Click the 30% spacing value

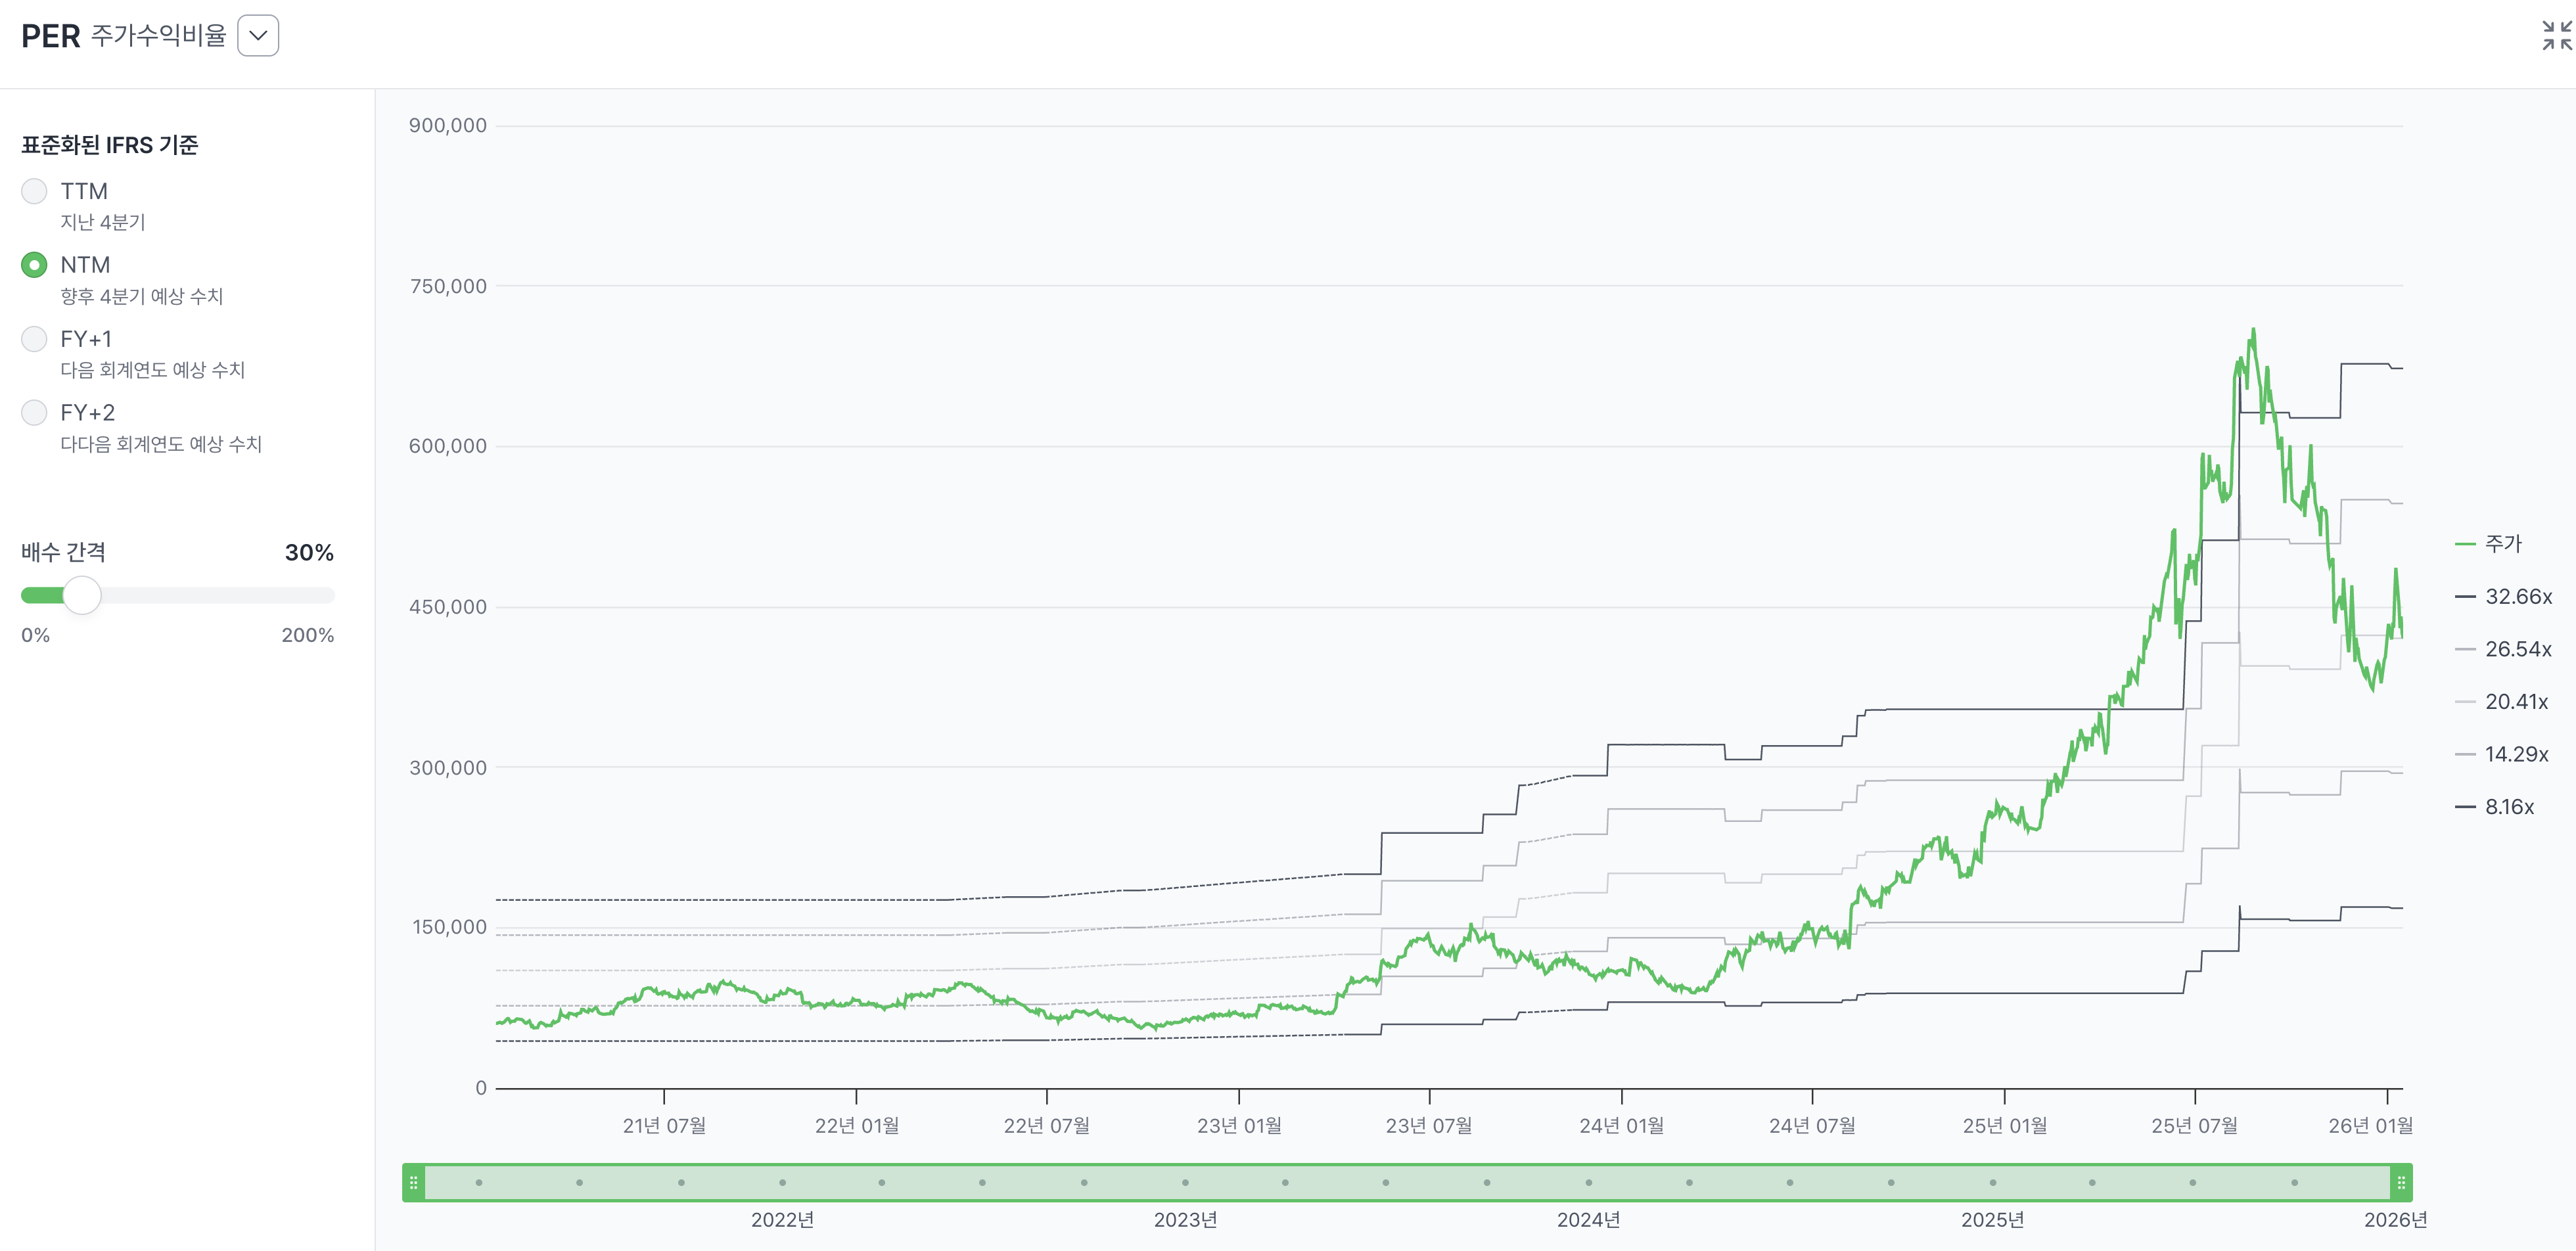pos(309,553)
